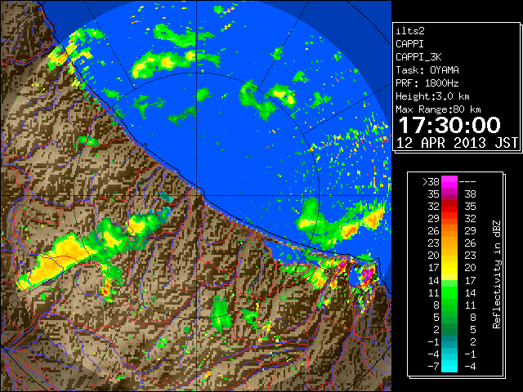The height and width of the screenshot is (392, 523).
Task: Click the Reflectivity in dBZ axis label
Action: pos(497,274)
